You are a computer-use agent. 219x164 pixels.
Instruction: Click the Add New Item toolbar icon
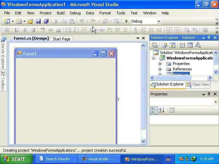19,21
